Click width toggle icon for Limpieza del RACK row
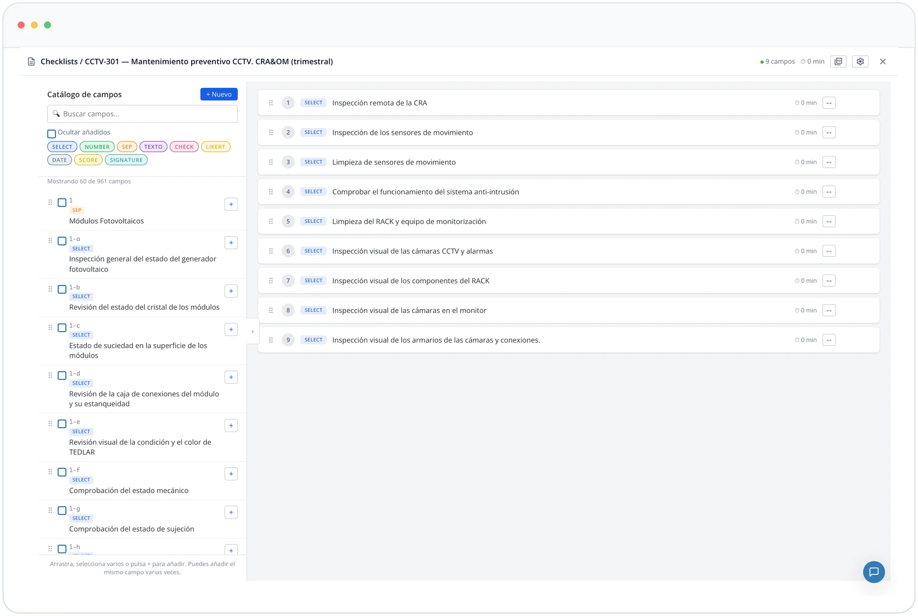This screenshot has height=616, width=918. point(829,221)
